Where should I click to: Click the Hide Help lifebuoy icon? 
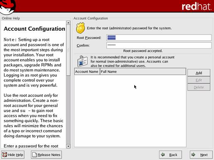(x=5, y=155)
